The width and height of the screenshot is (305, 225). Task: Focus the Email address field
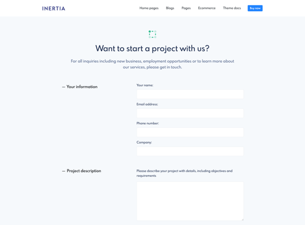pos(190,113)
